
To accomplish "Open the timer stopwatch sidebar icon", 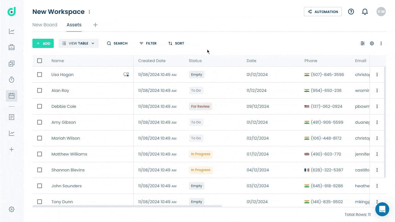I will (12, 79).
